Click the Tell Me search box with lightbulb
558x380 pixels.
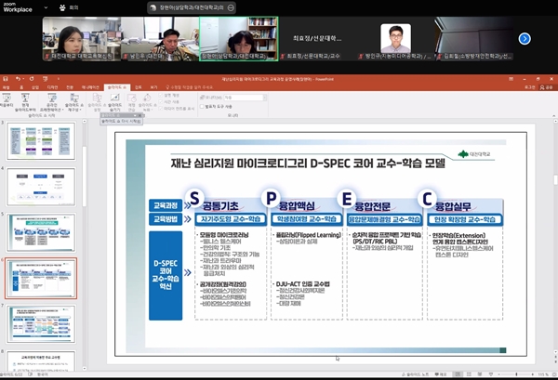190,87
